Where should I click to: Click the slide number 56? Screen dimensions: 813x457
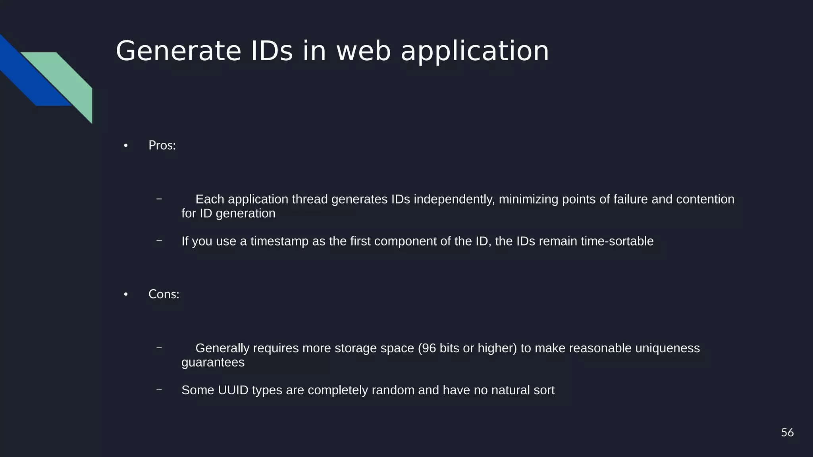[787, 432]
